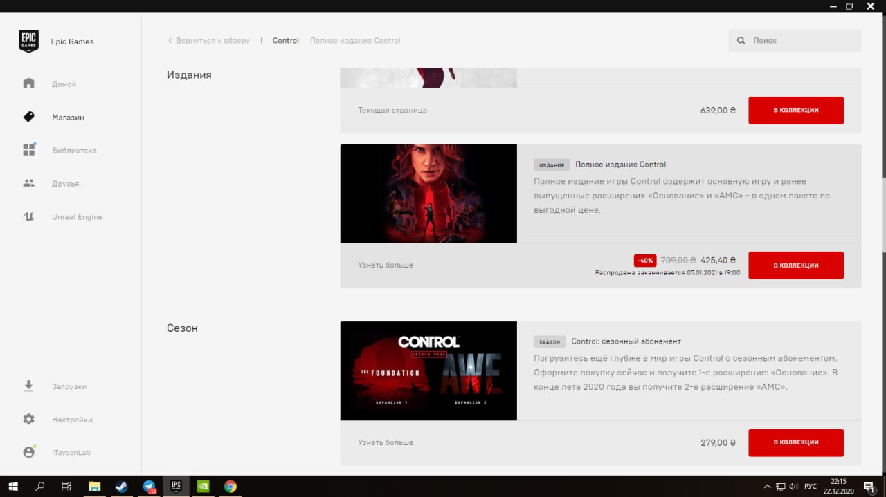Click В КОЛЛЕКЦИИ button for 639,00 edition

[796, 110]
